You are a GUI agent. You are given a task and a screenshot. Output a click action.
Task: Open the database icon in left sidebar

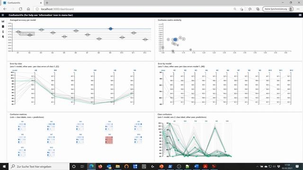pos(3,26)
